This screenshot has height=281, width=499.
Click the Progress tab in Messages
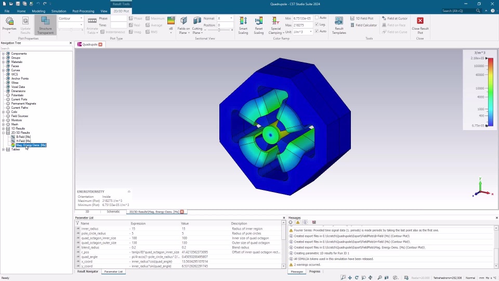pyautogui.click(x=314, y=272)
